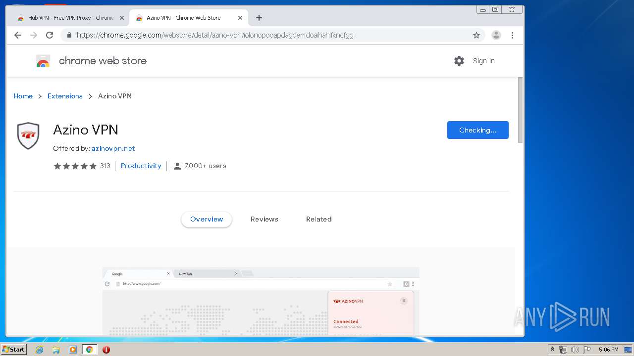Click the Azino VPN shield logo
The height and width of the screenshot is (356, 634).
click(x=28, y=135)
